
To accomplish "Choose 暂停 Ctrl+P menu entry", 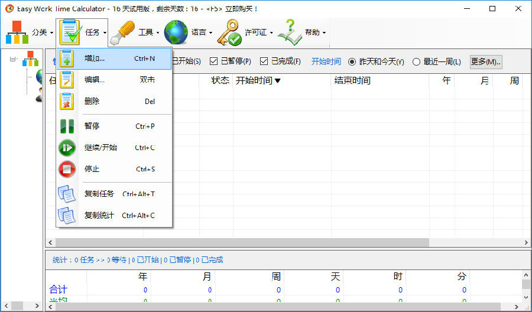I will pyautogui.click(x=114, y=126).
